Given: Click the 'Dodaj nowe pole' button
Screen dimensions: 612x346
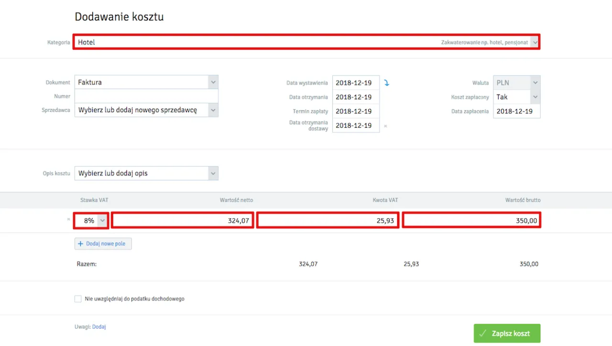Looking at the screenshot, I should [103, 244].
